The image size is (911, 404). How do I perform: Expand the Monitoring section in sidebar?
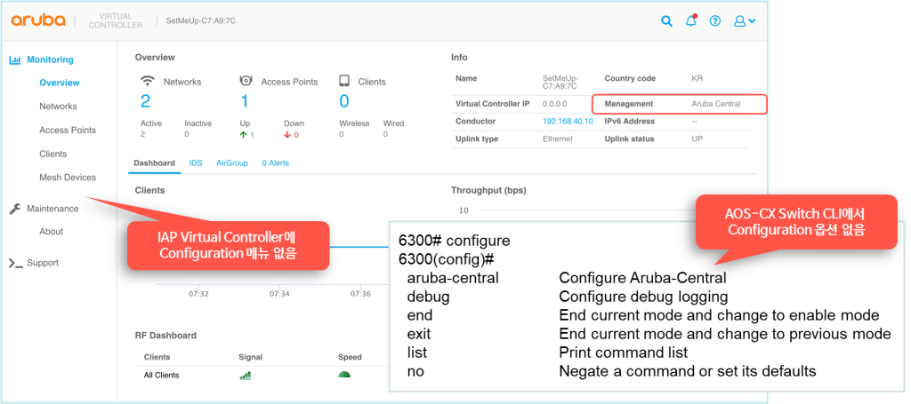49,59
